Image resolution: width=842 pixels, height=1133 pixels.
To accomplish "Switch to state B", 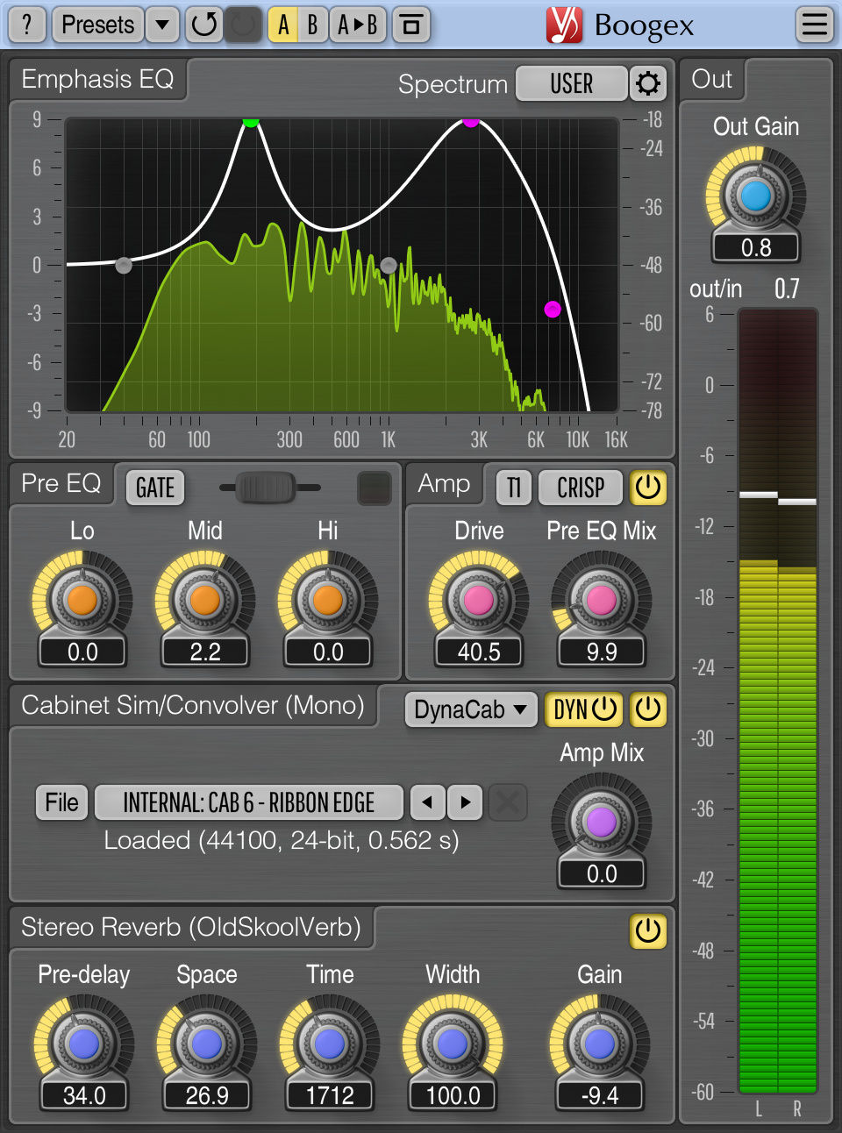I will tap(312, 25).
